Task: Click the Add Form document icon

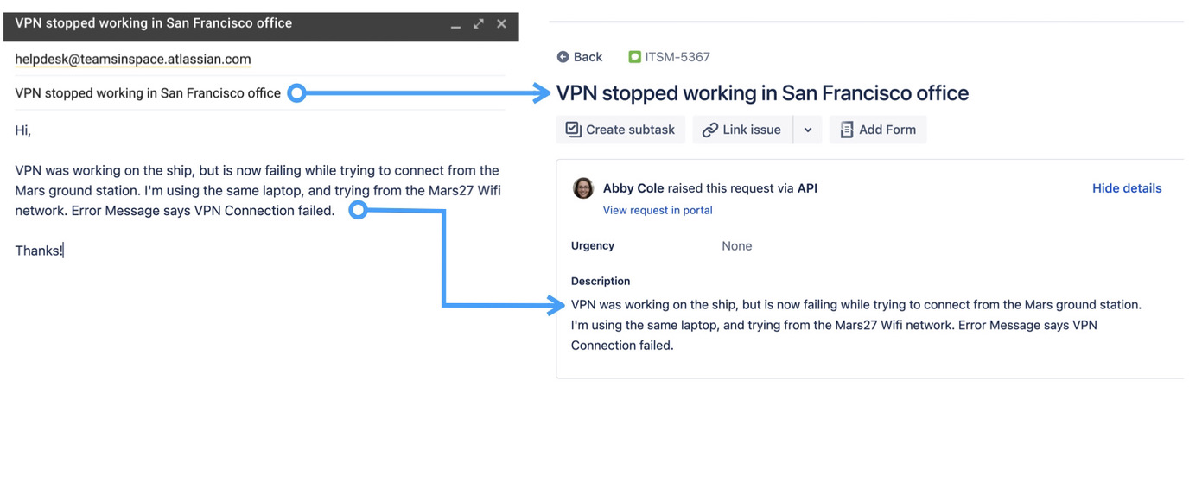Action: (847, 130)
